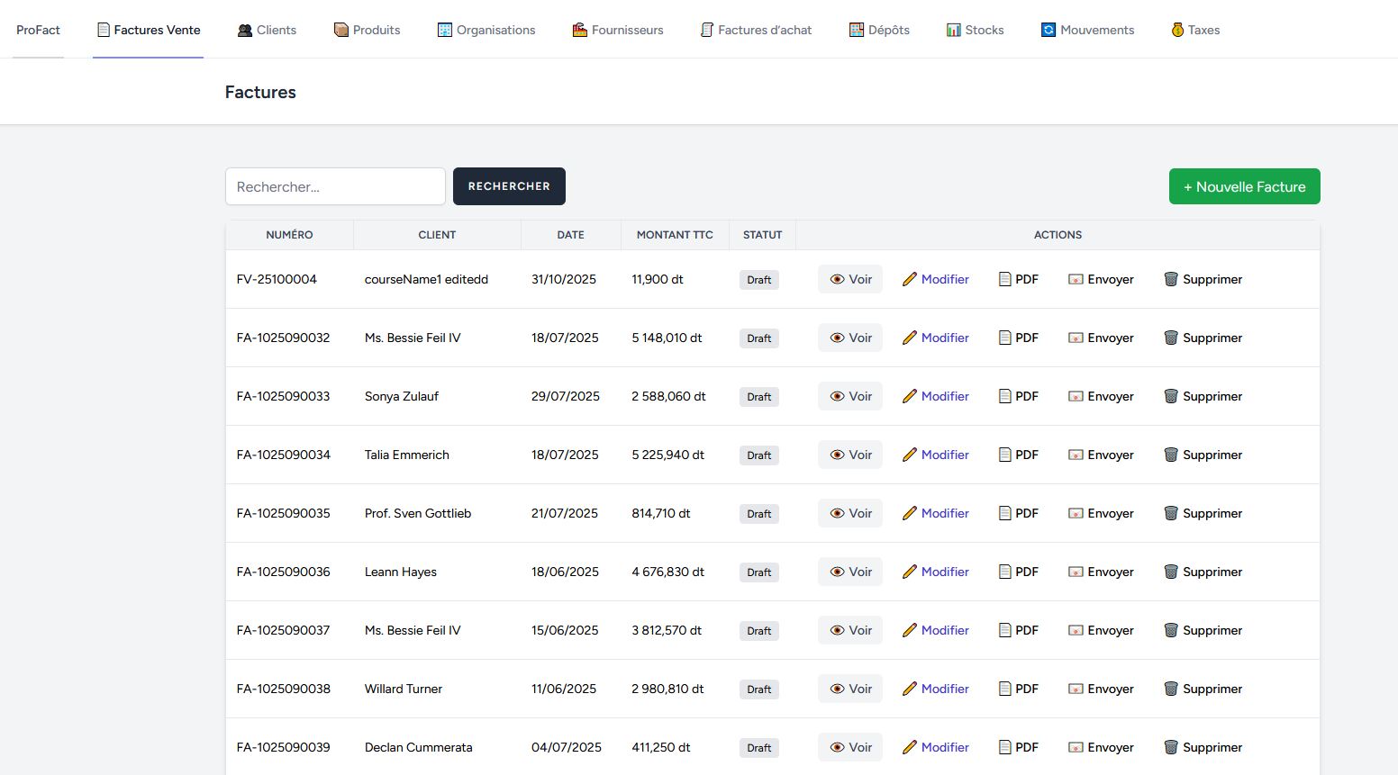1398x775 pixels.
Task: Open the Produits tab
Action: 367,30
